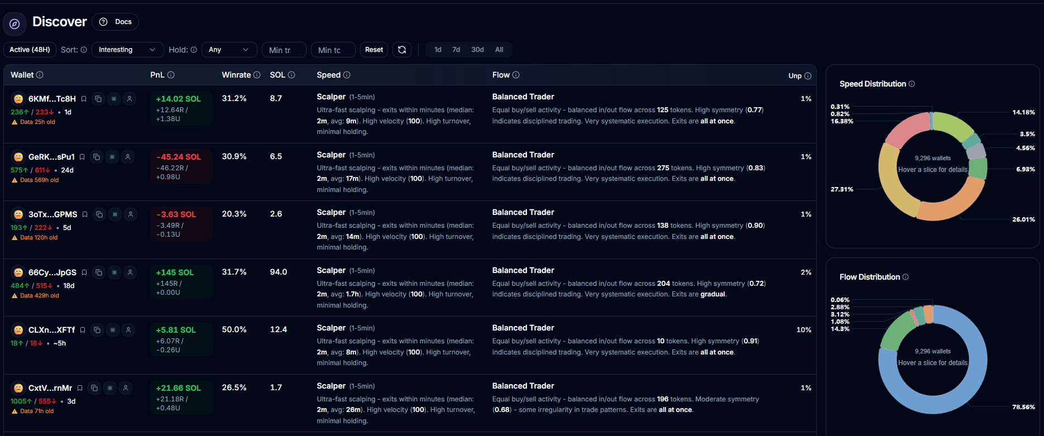Screen dimensions: 1044x436
Task: Click the Winrate column info icon
Action: click(257, 75)
